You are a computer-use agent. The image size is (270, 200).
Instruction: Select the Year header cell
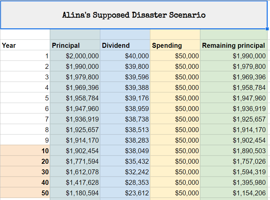[25, 45]
